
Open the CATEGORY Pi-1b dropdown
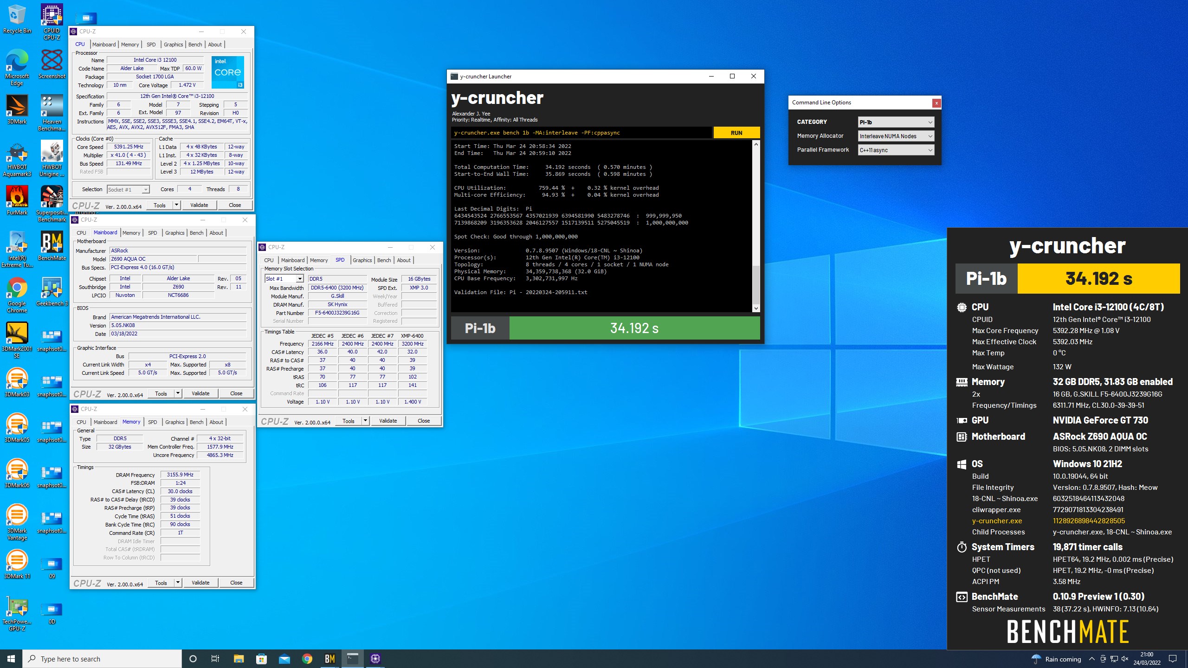(x=896, y=122)
